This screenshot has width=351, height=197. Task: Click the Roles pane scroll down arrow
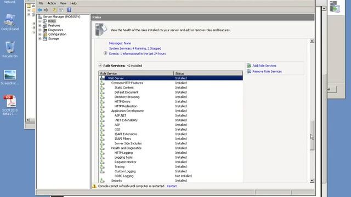point(312,181)
